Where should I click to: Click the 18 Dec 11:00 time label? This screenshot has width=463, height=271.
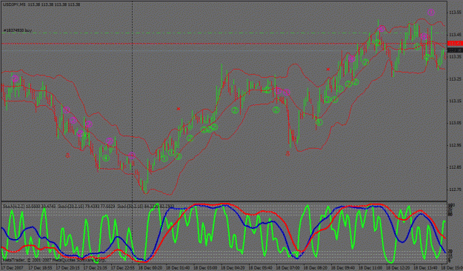point(370,268)
